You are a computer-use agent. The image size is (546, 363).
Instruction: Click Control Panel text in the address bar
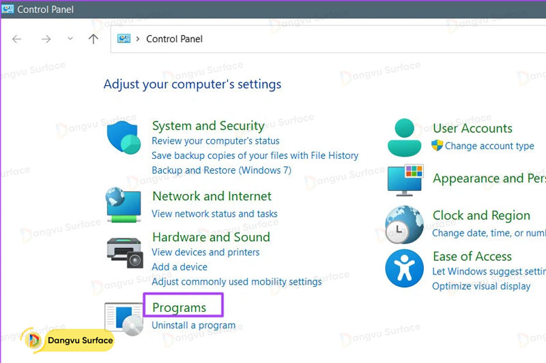pyautogui.click(x=174, y=39)
